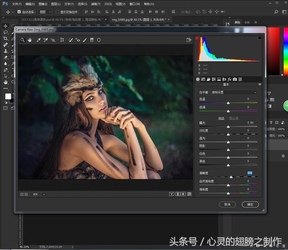The width and height of the screenshot is (288, 250).
Task: Adjust the 曝光 exposure slider handle
Action: click(x=228, y=127)
